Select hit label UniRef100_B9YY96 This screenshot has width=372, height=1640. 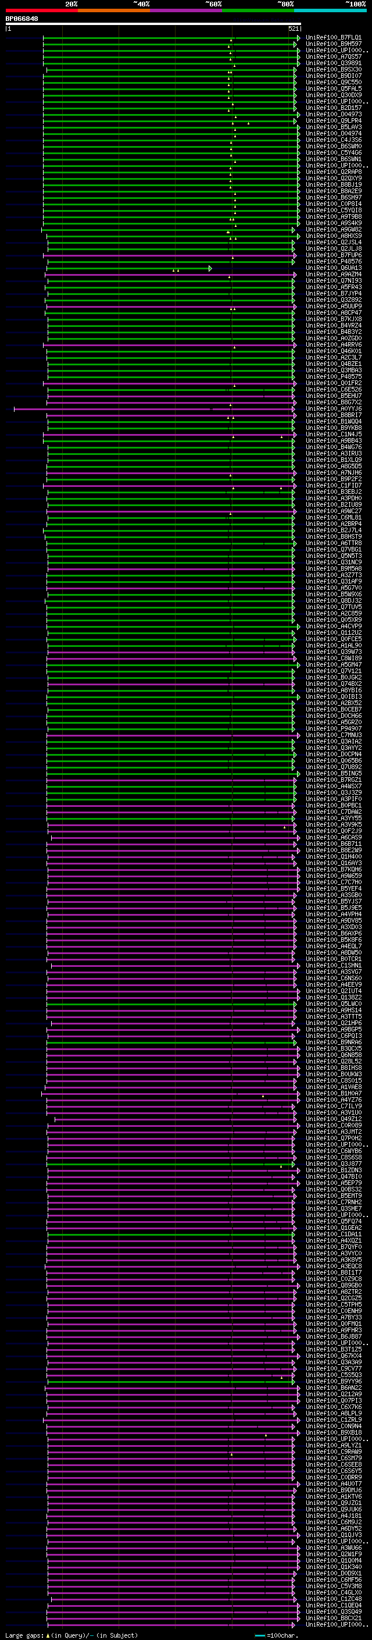pyautogui.click(x=334, y=1382)
